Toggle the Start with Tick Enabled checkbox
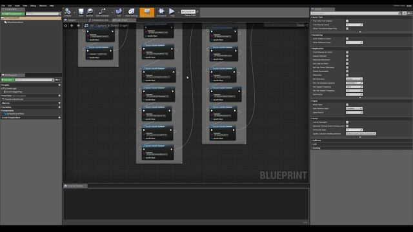Viewport: 413px width, 232px height. point(347,21)
